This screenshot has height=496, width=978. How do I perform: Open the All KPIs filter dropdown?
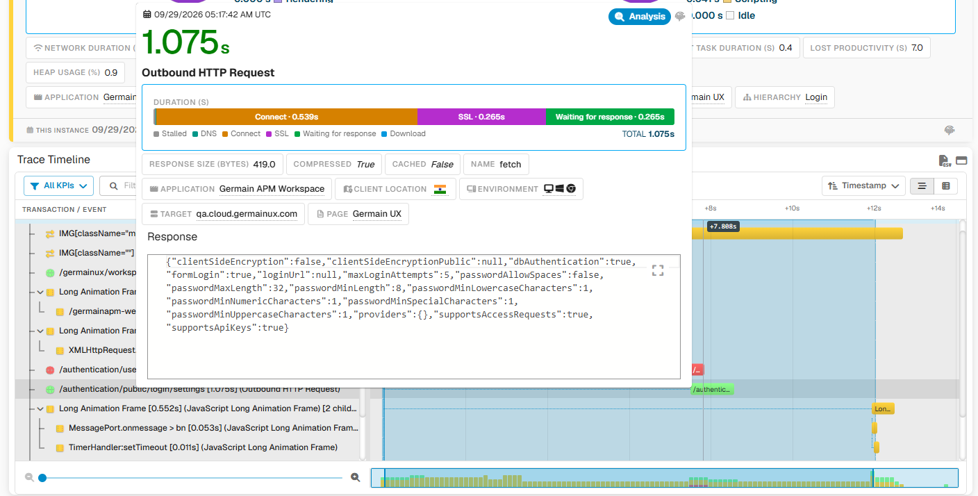coord(58,185)
